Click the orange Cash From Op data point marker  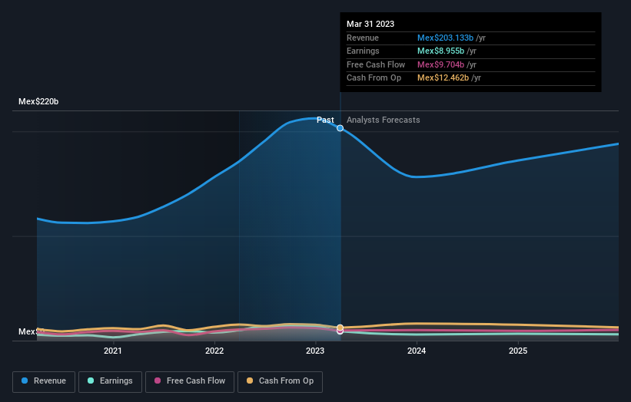point(340,328)
